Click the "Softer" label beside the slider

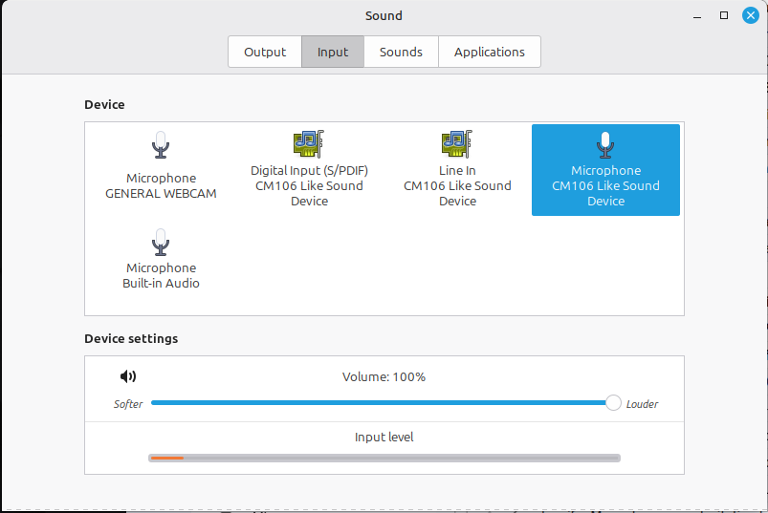point(128,404)
